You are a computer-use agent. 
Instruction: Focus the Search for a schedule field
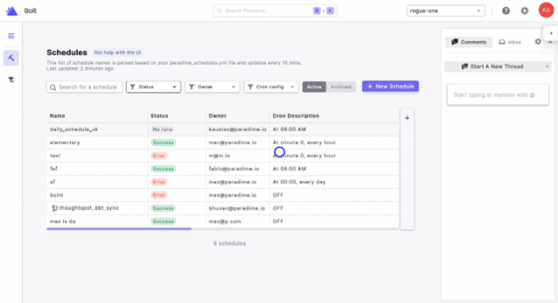click(85, 87)
